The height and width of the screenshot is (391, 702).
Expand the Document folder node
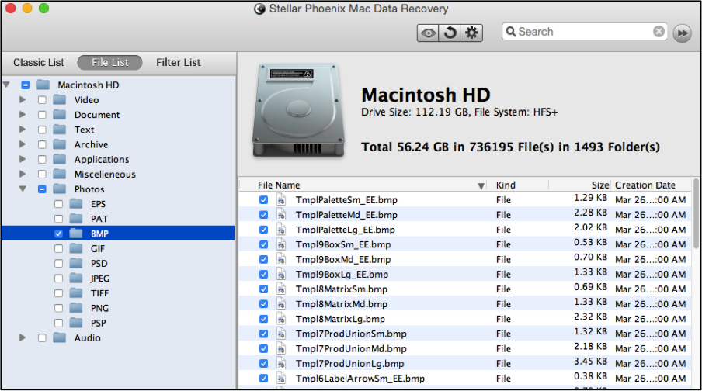(x=23, y=114)
